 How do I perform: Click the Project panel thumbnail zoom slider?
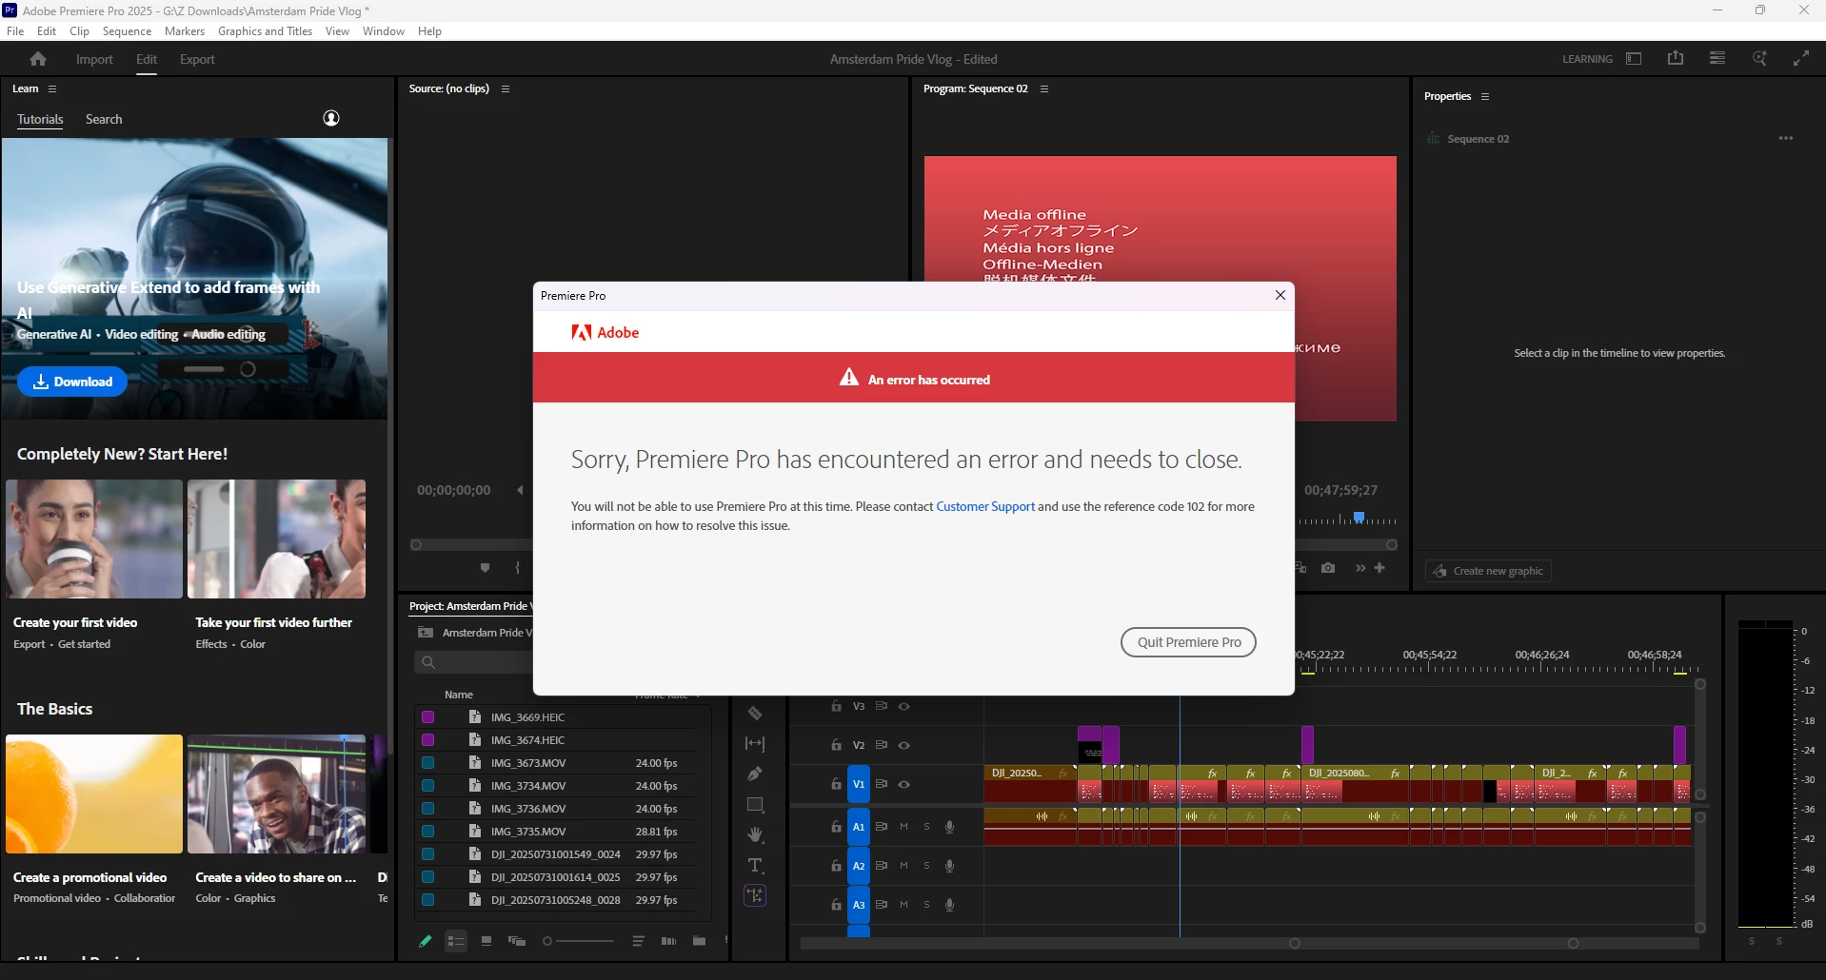tap(577, 941)
